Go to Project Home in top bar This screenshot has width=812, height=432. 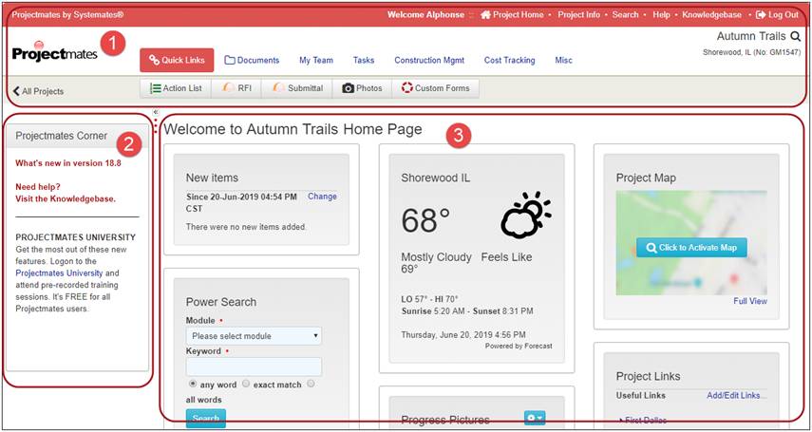pos(512,14)
